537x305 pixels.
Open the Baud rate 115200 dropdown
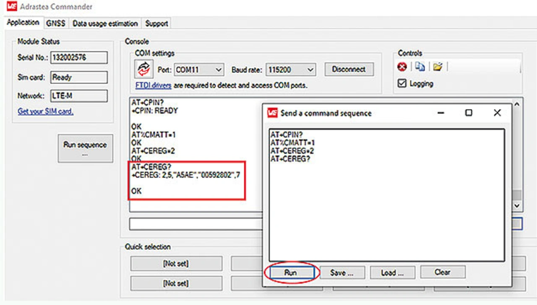(310, 70)
